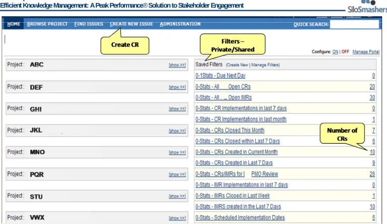Click count 20 for All Open CRs
Viewport: 387px width, 224px height.
click(372, 87)
